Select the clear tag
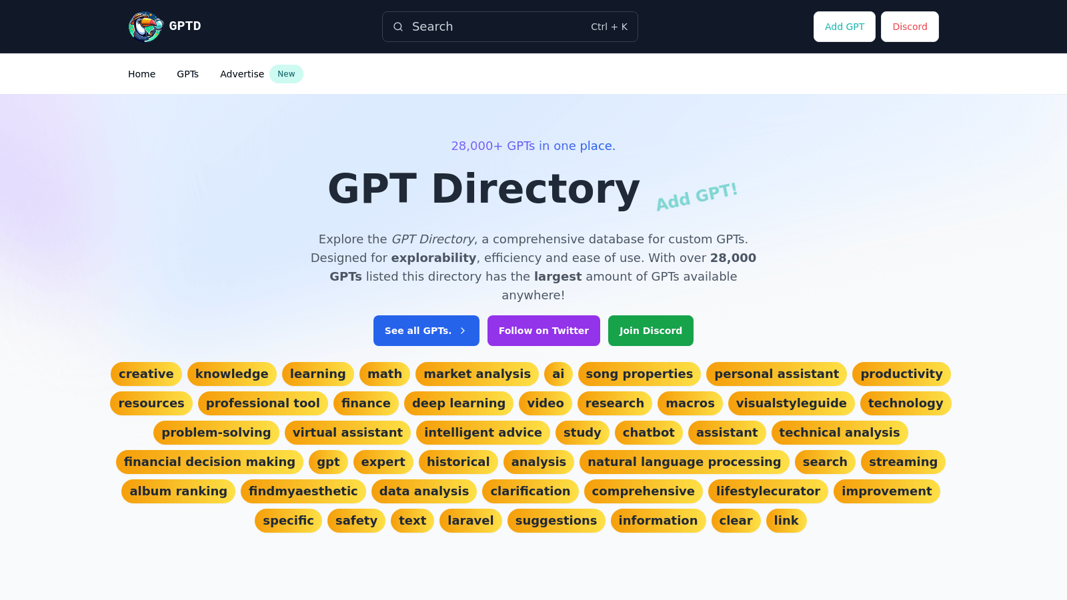Image resolution: width=1067 pixels, height=600 pixels. [x=736, y=521]
